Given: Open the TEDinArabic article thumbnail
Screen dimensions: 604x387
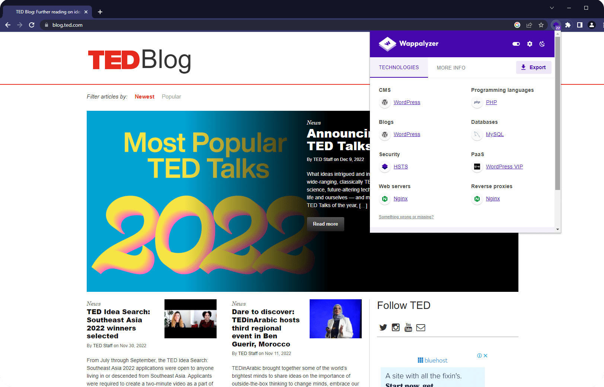Looking at the screenshot, I should (x=336, y=319).
